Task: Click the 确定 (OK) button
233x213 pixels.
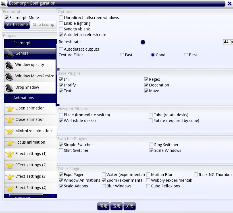Action: pyautogui.click(x=103, y=206)
